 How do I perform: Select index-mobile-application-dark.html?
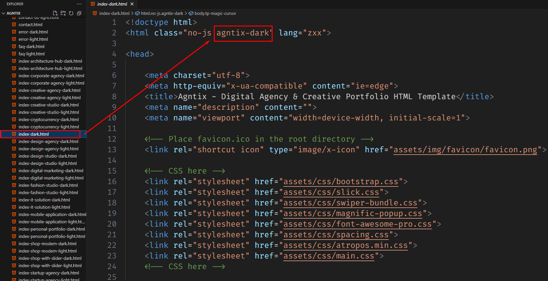pyautogui.click(x=52, y=214)
